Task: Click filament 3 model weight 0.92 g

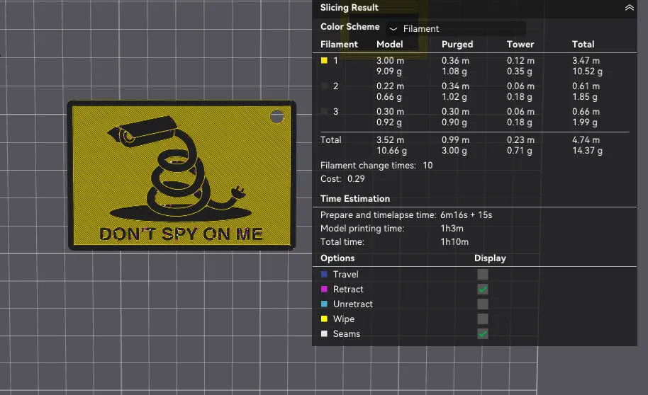Action: [389, 122]
